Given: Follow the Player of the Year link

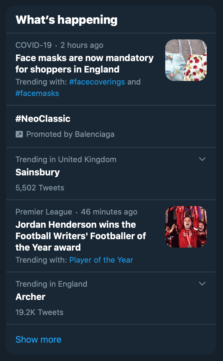Looking at the screenshot, I should (101, 260).
